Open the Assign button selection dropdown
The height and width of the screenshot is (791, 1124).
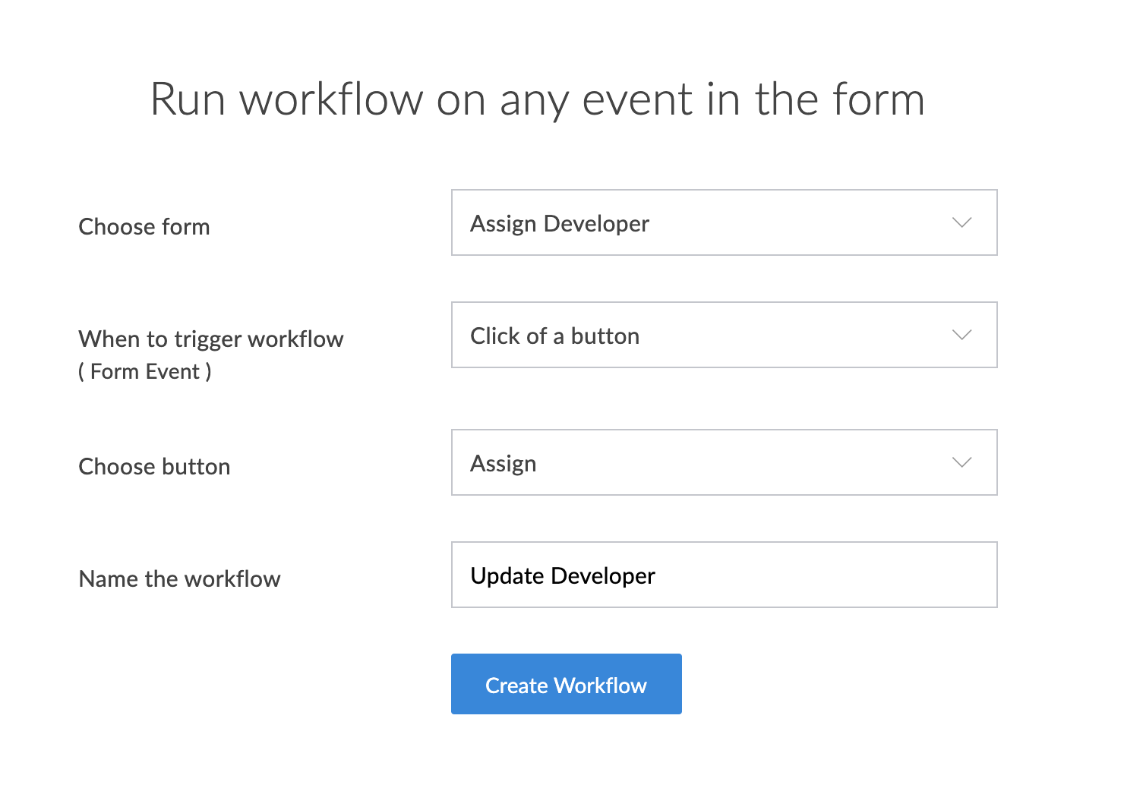click(723, 463)
